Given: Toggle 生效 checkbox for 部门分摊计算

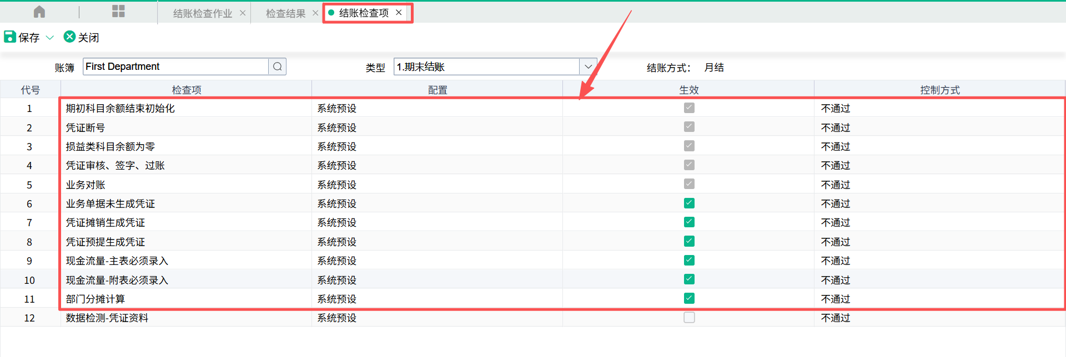Looking at the screenshot, I should [x=689, y=298].
